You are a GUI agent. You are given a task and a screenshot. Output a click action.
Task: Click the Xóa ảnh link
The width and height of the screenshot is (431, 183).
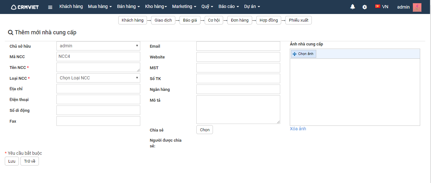click(x=298, y=129)
